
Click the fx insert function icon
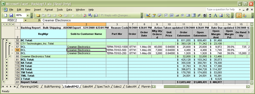(x=39, y=20)
